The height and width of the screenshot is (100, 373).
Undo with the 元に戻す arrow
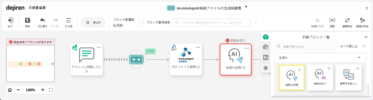pyautogui.click(x=43, y=20)
